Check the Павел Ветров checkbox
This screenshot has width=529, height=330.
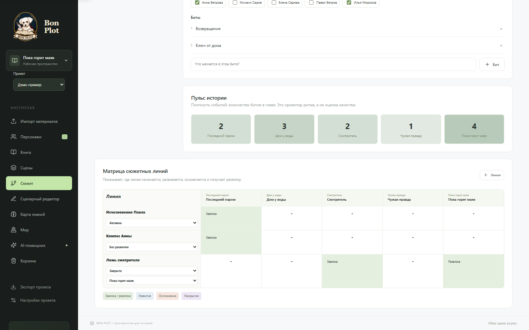tap(311, 2)
